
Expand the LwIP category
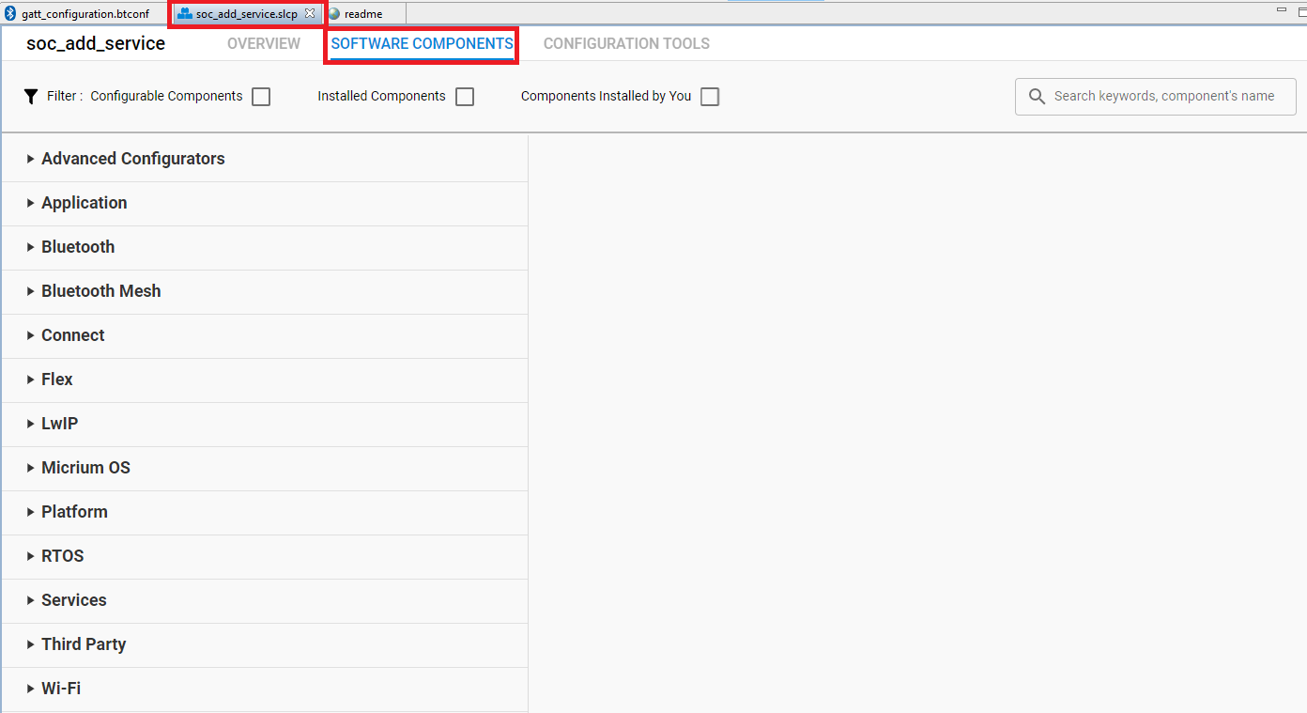tap(31, 424)
